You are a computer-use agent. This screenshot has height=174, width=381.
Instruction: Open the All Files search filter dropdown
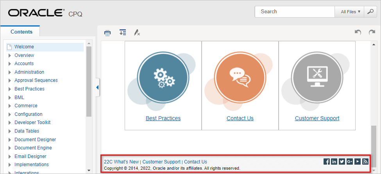click(x=349, y=12)
